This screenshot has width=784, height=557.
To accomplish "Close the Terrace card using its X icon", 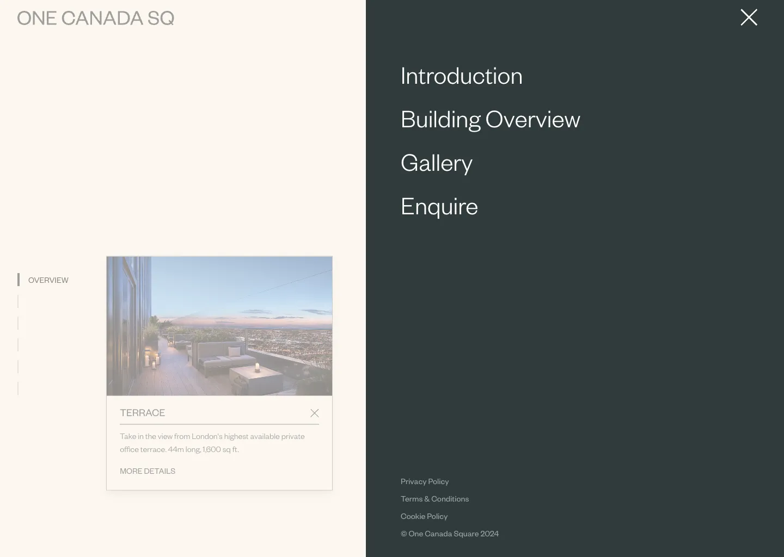I will pyautogui.click(x=315, y=413).
